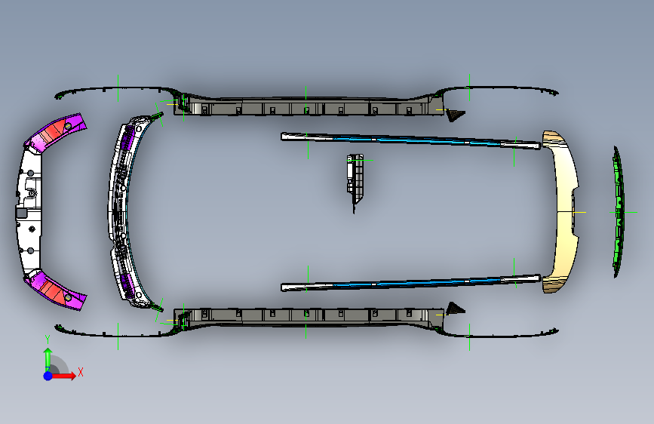Select the white front bumper beam part

pos(29,210)
